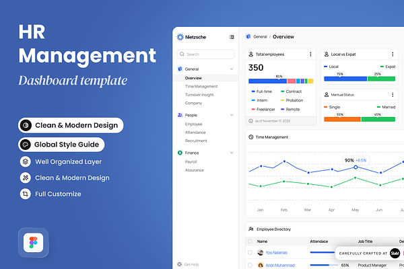Click the Attendace column header

(319, 241)
